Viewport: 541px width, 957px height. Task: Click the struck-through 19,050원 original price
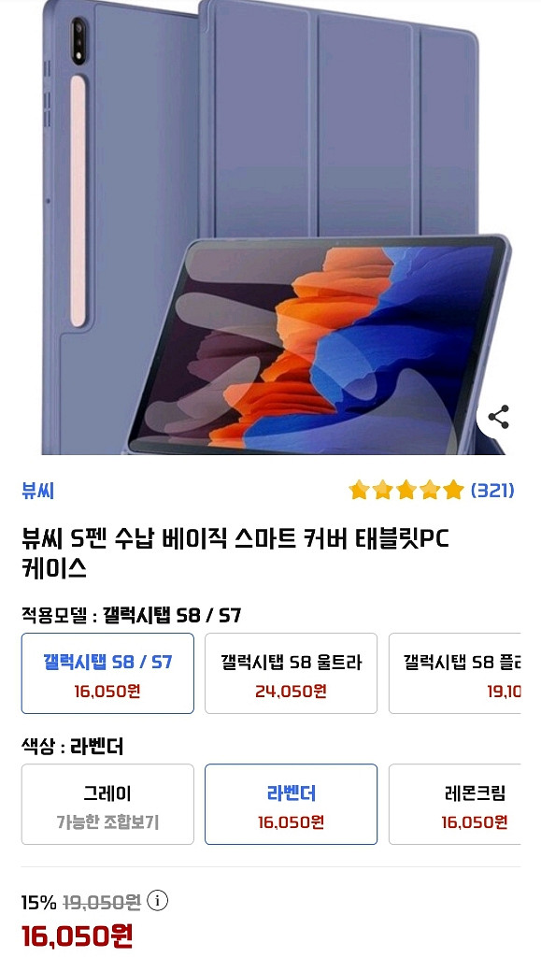[x=102, y=902]
